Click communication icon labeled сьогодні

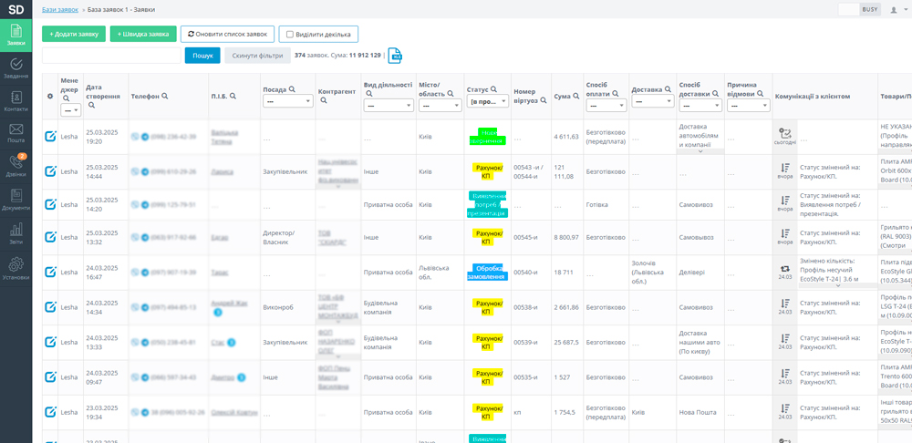click(x=785, y=136)
